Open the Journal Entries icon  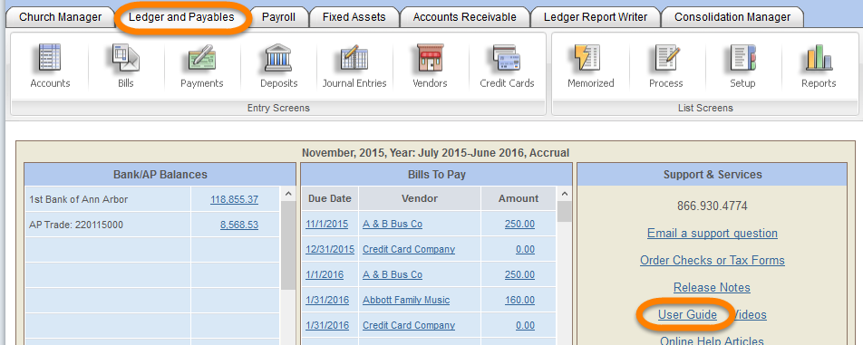[x=354, y=58]
